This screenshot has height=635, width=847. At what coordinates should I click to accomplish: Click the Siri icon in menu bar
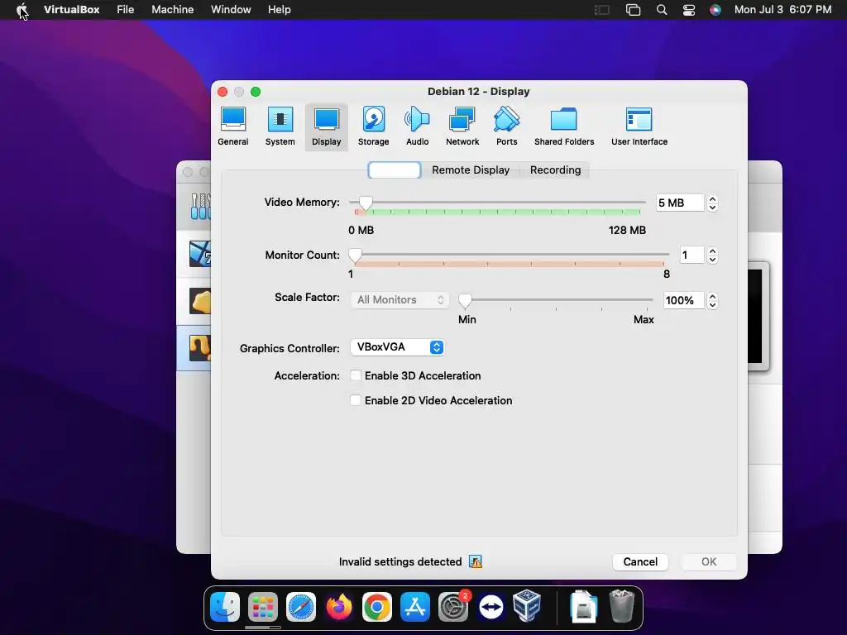click(x=715, y=10)
